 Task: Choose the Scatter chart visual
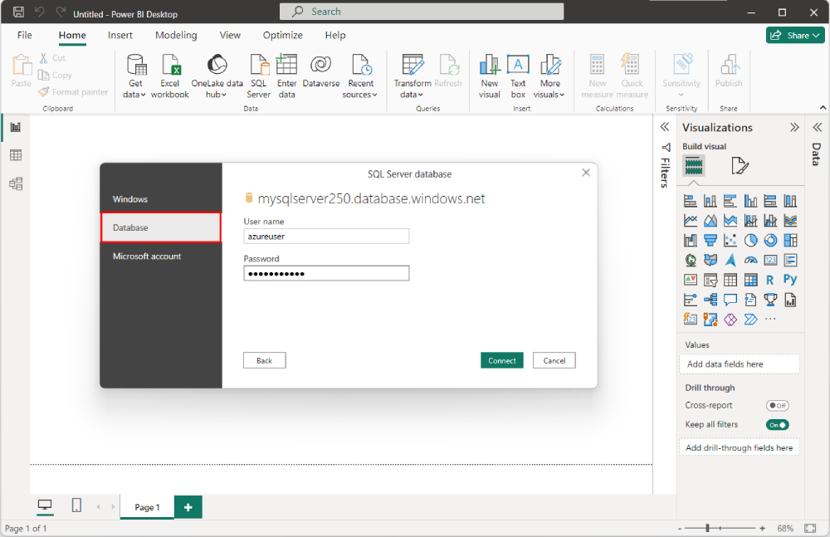tap(730, 241)
